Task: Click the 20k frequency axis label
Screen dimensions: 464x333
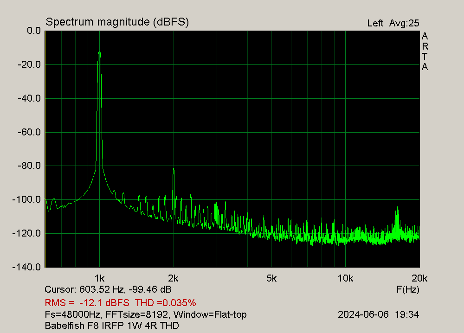Action: point(419,278)
